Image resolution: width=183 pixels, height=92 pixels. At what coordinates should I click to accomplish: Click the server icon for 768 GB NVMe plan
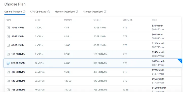pos(8,90)
